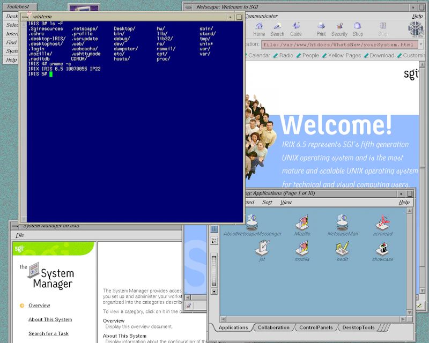Click the Netscape page scrollbar down arrow

422,291
